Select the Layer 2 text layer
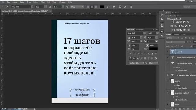Image resolution: width=196 pixels, height=110 pixels. coord(183,52)
